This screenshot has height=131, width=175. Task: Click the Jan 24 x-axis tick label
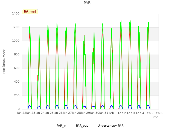(40, 113)
